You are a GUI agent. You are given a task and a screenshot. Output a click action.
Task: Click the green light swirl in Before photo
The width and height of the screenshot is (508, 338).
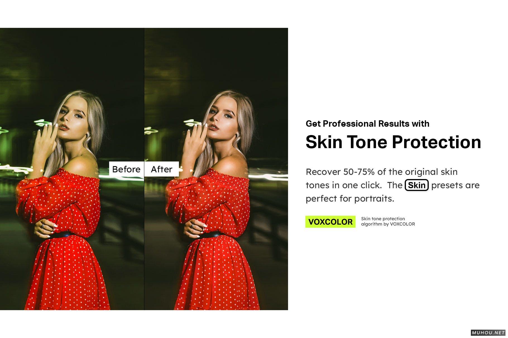click(43, 123)
